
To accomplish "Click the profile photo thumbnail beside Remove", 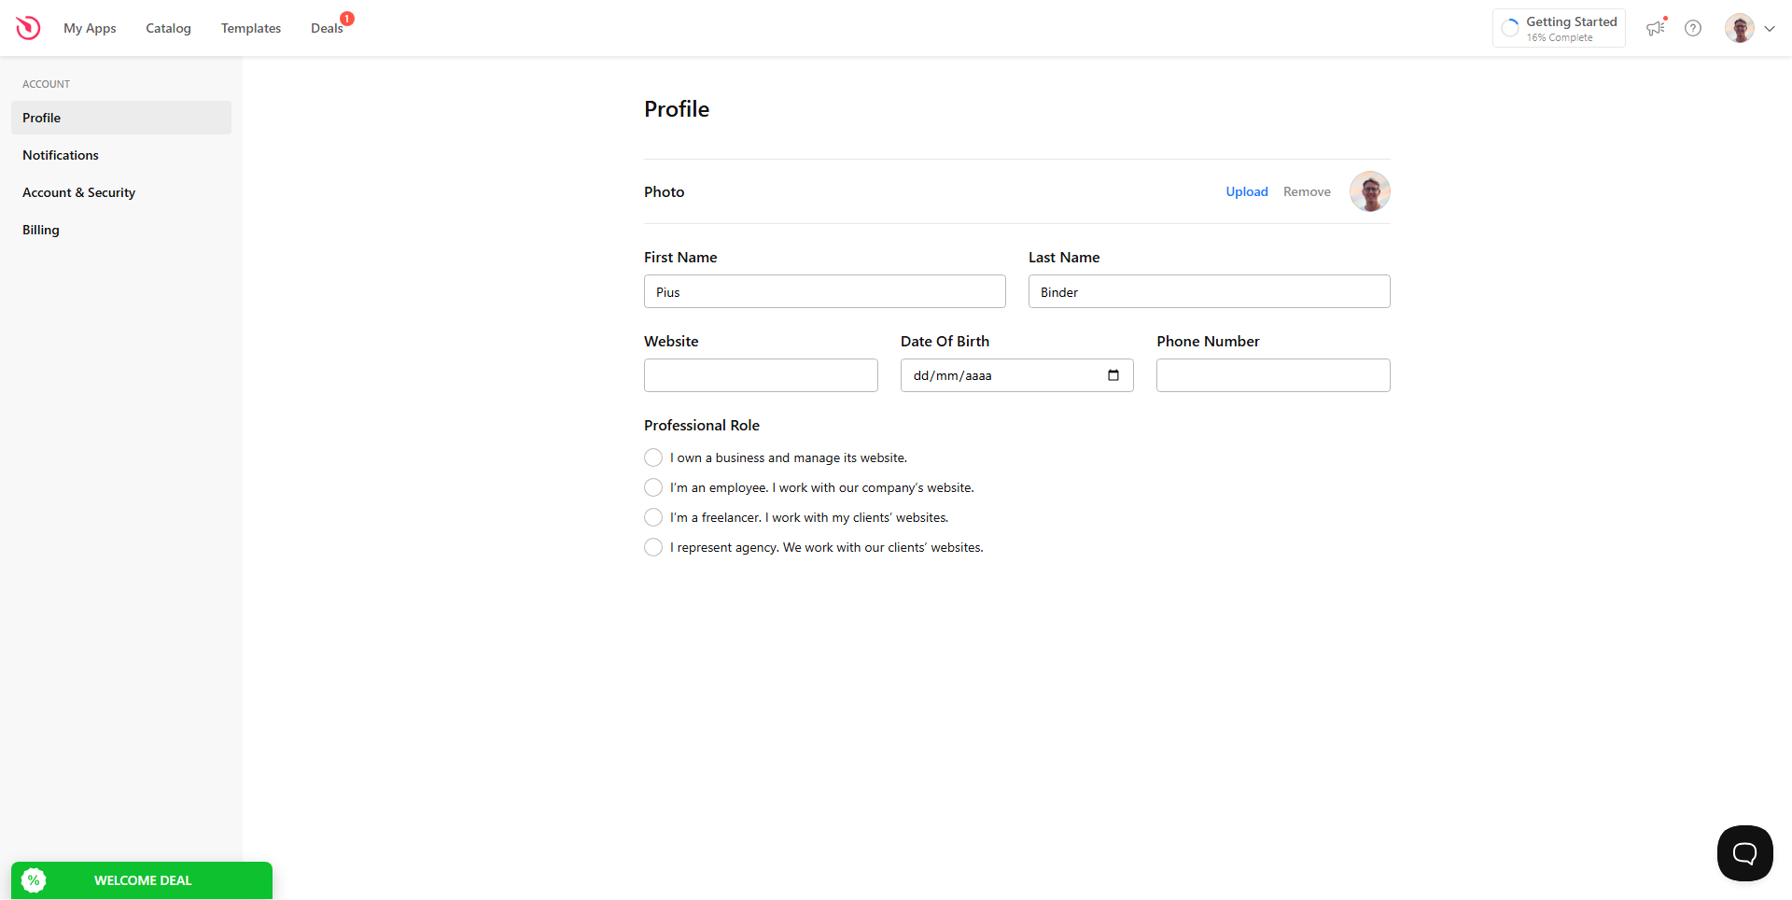I will [x=1369, y=191].
